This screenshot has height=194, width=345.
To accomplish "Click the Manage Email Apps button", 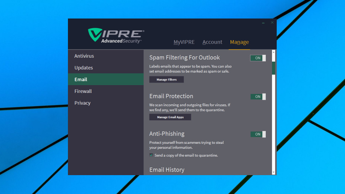I will click(x=170, y=117).
